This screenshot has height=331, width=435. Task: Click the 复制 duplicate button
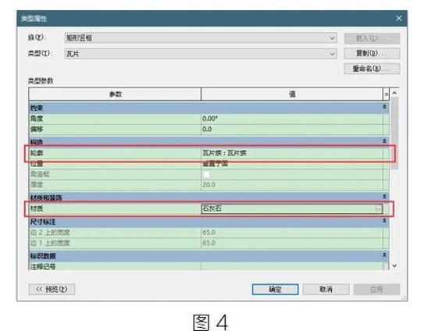(372, 53)
